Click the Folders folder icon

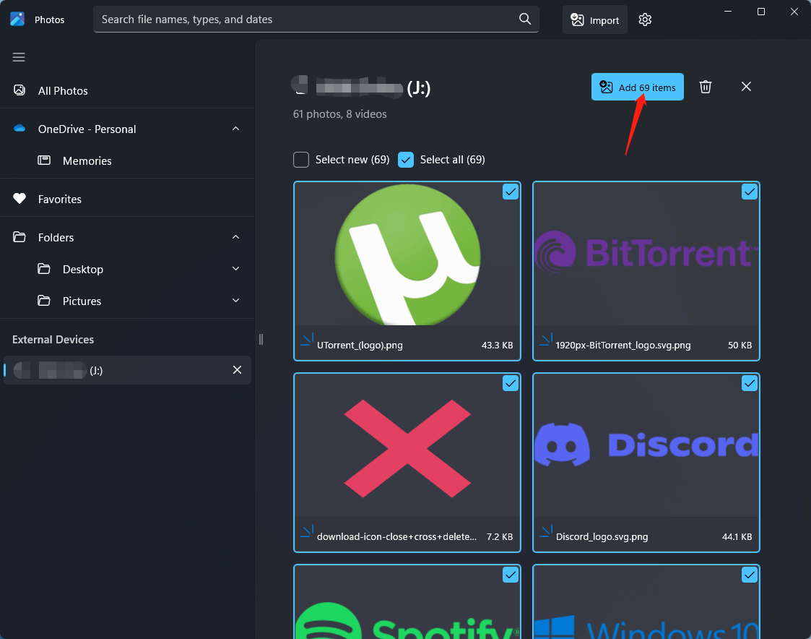pyautogui.click(x=19, y=236)
